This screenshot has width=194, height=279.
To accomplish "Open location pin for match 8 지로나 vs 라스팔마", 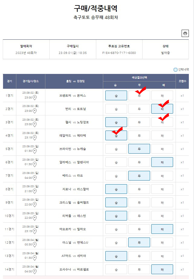I will pyautogui.click(x=35, y=191).
